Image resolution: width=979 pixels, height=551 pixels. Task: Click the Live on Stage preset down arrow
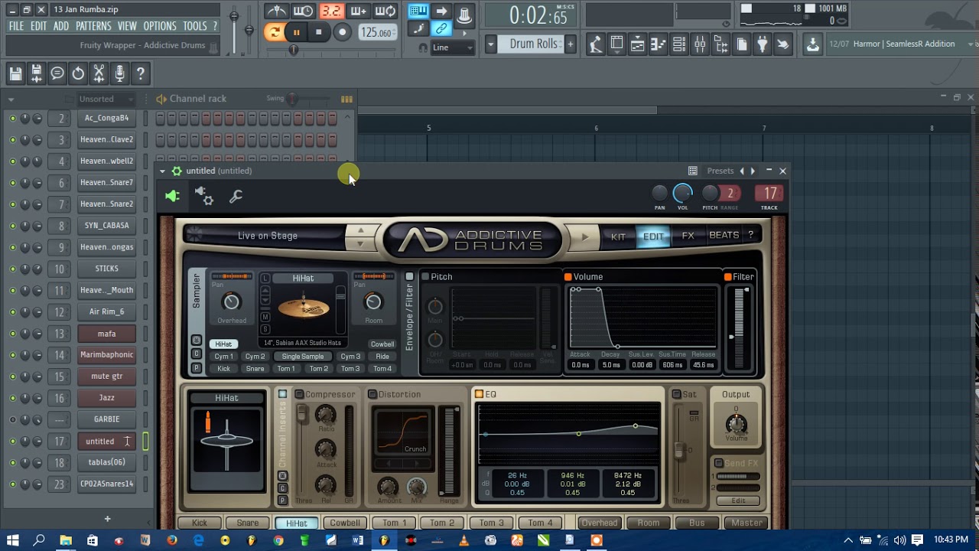[361, 243]
